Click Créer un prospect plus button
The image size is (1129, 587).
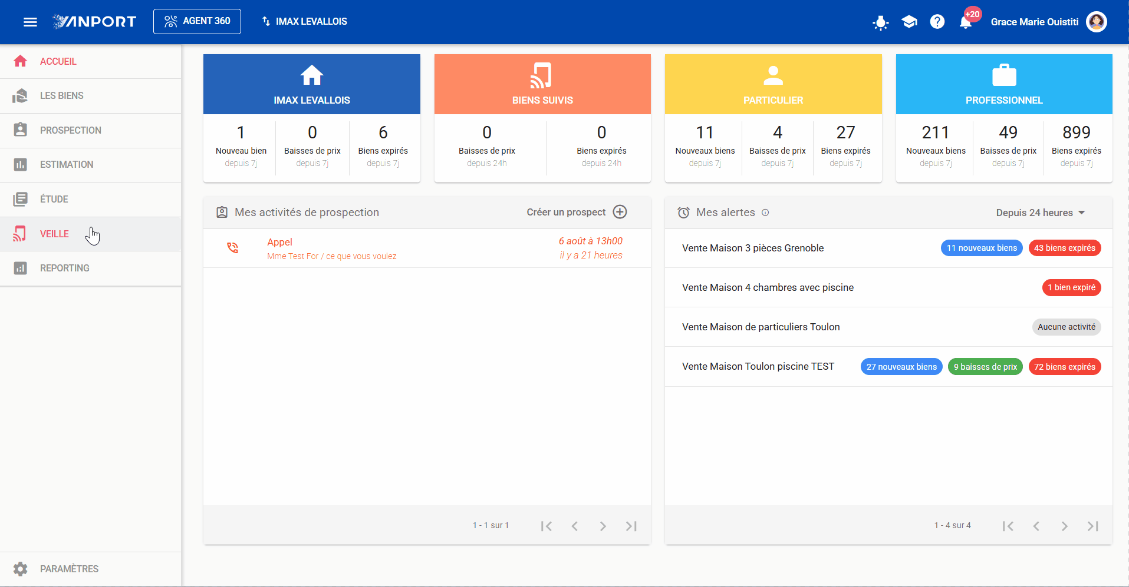pyautogui.click(x=620, y=212)
